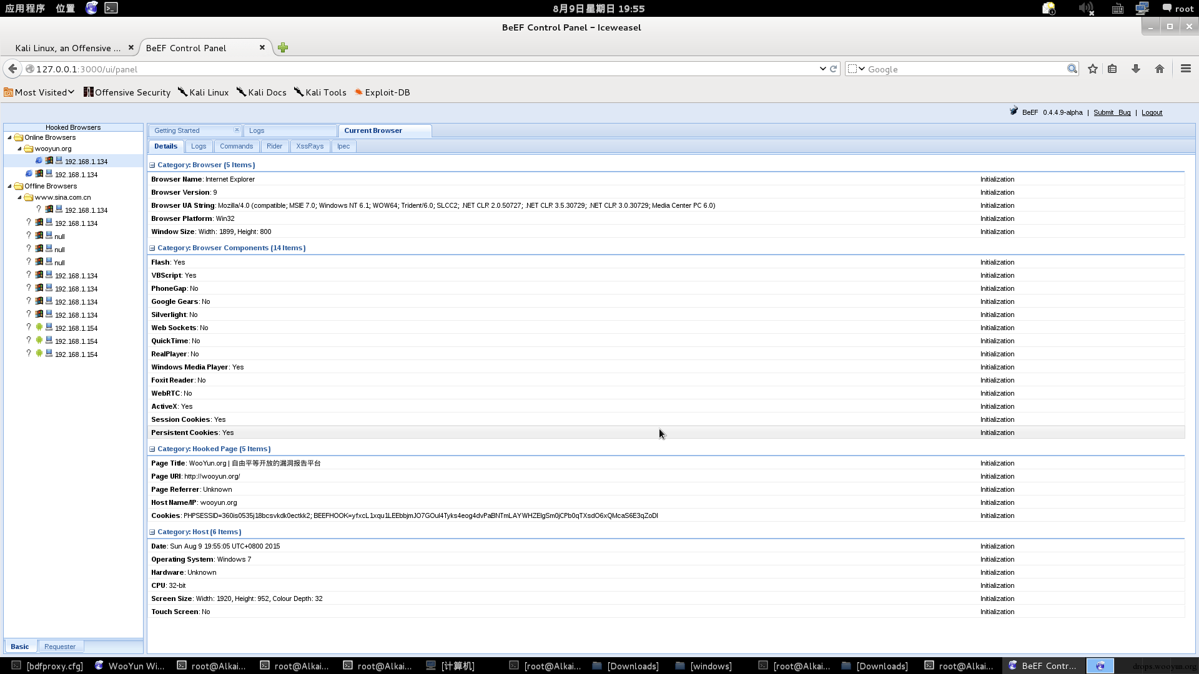Viewport: 1199px width, 674px height.
Task: Collapse Category: Browser section
Action: [x=152, y=165]
